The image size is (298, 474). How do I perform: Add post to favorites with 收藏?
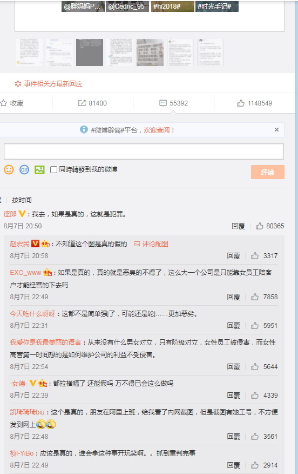tap(12, 103)
